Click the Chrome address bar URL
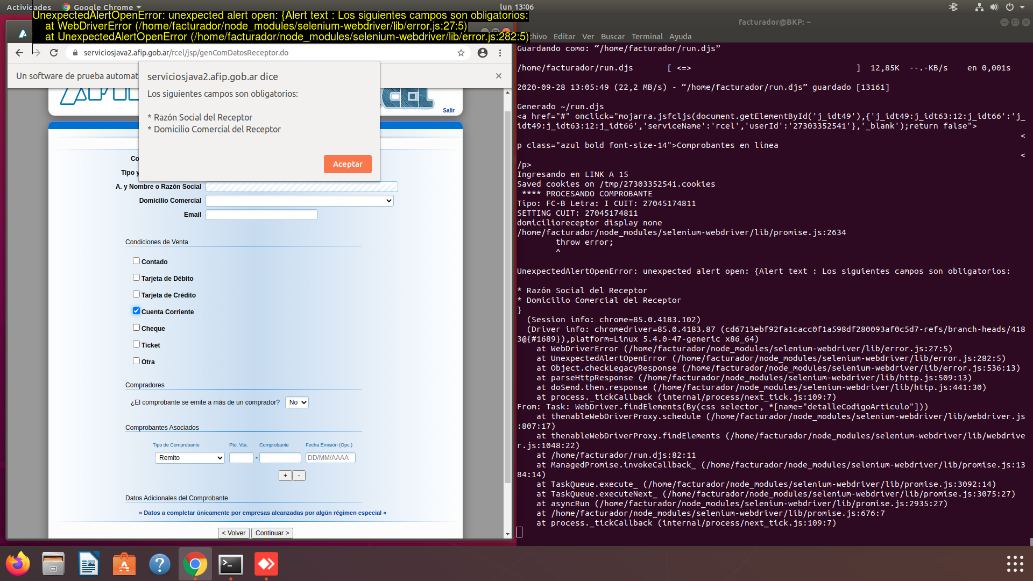 pyautogui.click(x=186, y=53)
